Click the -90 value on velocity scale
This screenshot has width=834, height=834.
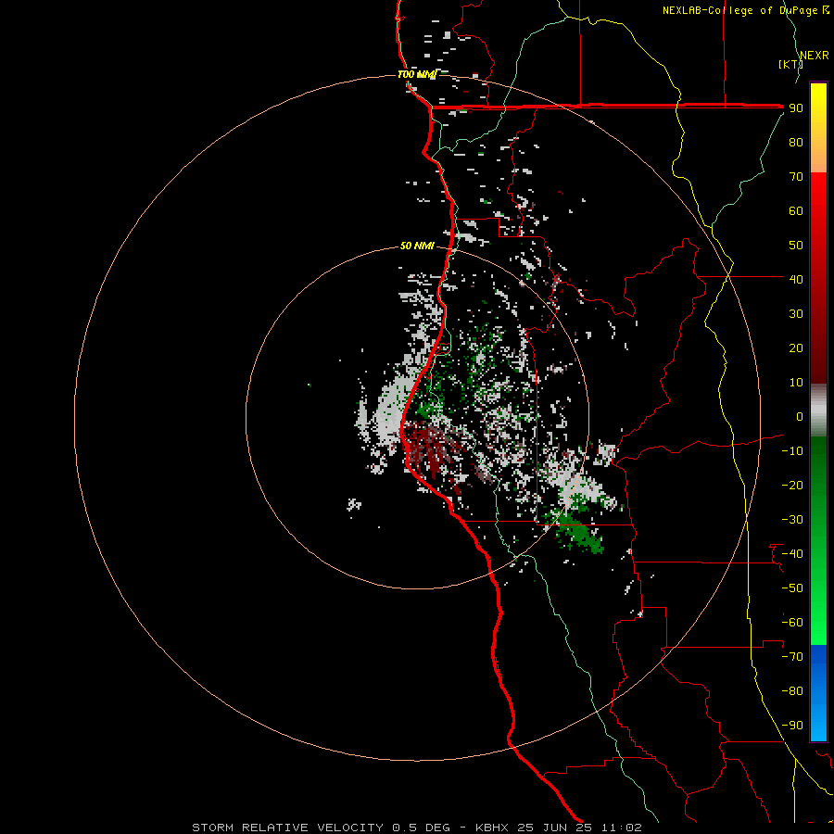coord(792,726)
